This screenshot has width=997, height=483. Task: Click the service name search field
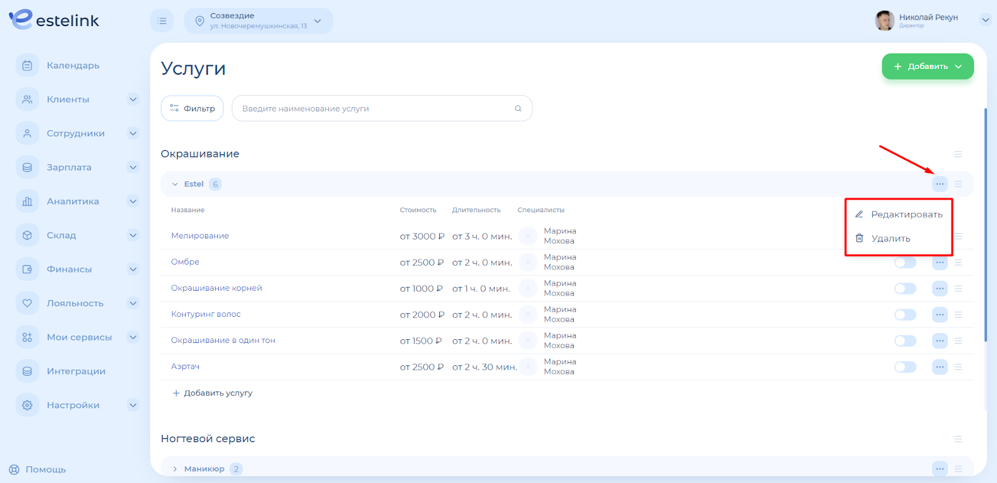pos(374,108)
